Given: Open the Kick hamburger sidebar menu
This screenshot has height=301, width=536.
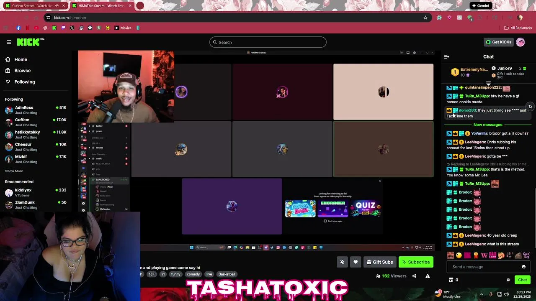Looking at the screenshot, I should coord(9,42).
